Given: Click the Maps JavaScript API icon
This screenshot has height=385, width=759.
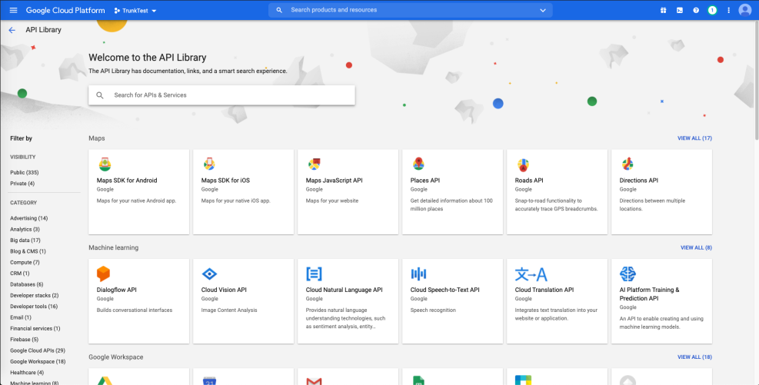Looking at the screenshot, I should point(315,164).
